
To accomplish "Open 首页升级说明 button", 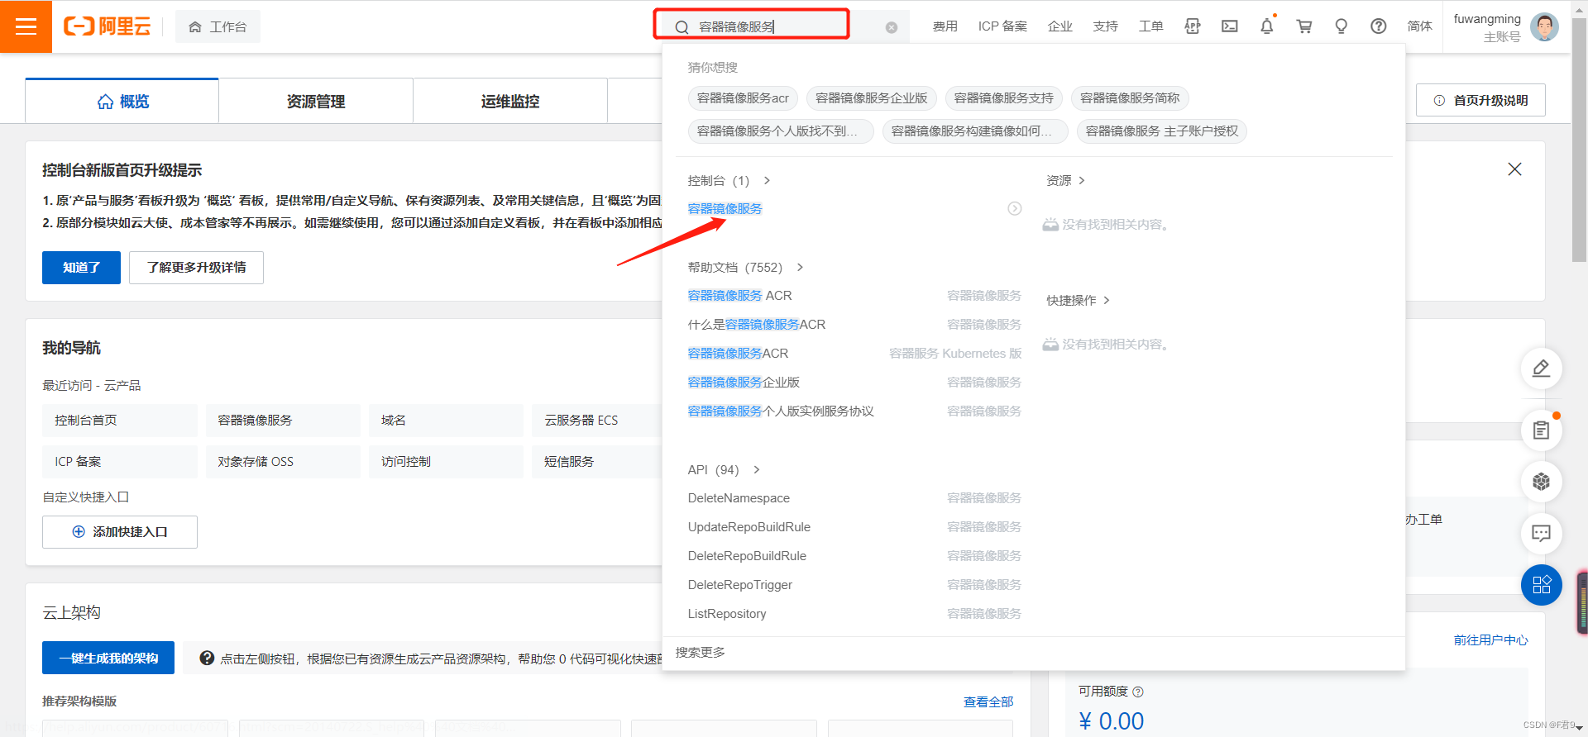I will (x=1480, y=100).
